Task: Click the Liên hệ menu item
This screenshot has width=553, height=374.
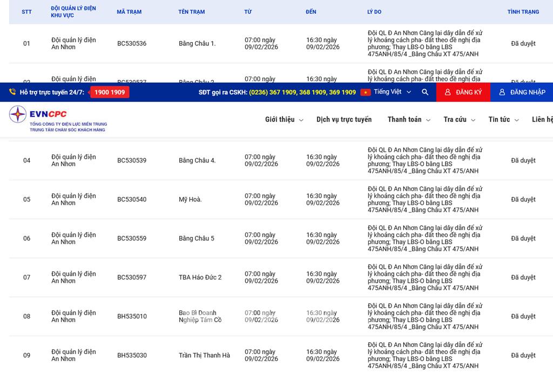Action: 542,120
